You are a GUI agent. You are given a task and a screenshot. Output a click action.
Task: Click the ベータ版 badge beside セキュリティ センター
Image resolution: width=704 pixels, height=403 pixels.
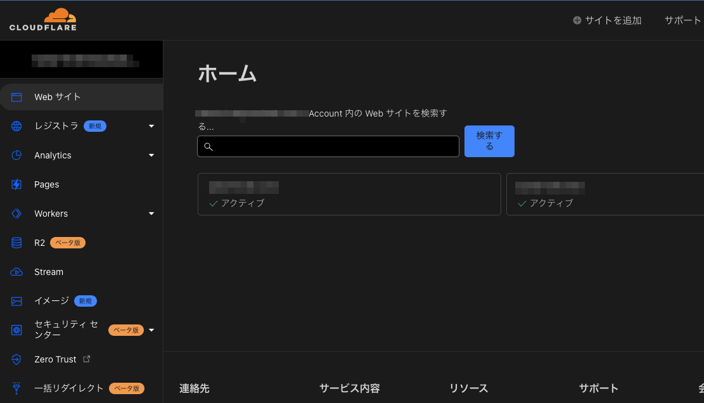126,330
